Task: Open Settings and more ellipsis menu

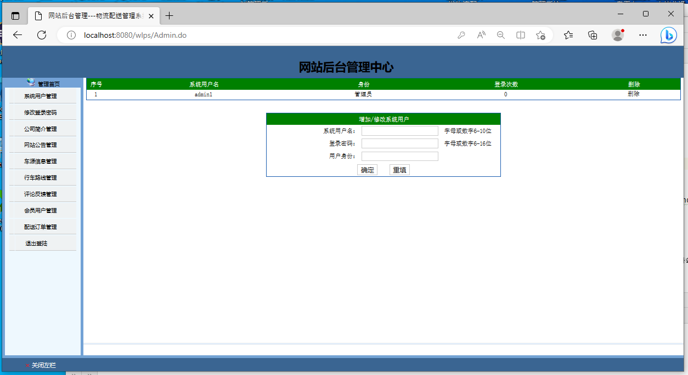Action: coord(643,35)
